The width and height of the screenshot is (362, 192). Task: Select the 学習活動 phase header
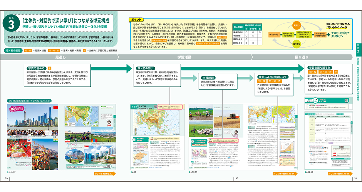pos(184,57)
